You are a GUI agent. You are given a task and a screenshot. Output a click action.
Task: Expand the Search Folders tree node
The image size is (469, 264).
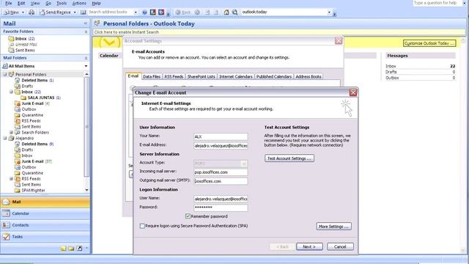(12, 132)
